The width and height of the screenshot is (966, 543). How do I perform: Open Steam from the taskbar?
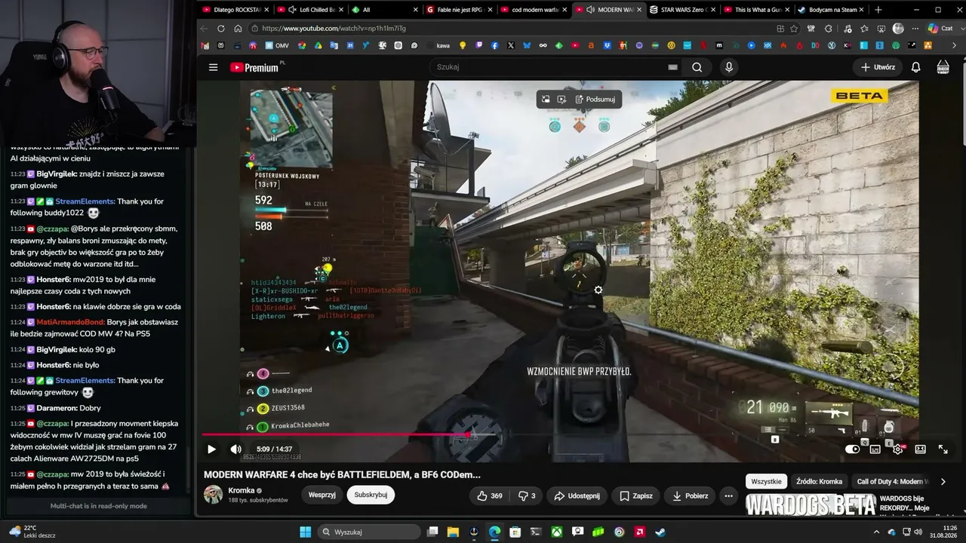click(x=660, y=532)
